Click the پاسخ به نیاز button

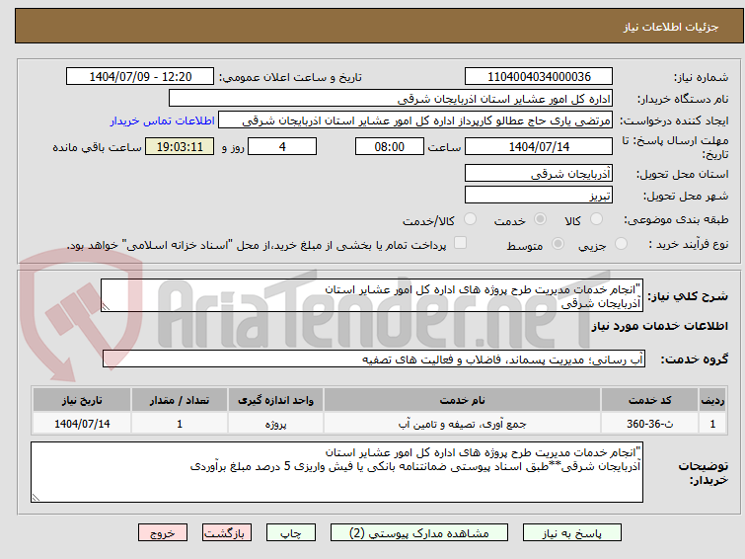572,533
